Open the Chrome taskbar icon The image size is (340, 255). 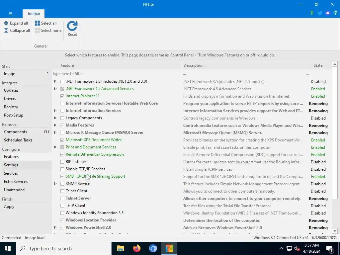pyautogui.click(x=153, y=248)
